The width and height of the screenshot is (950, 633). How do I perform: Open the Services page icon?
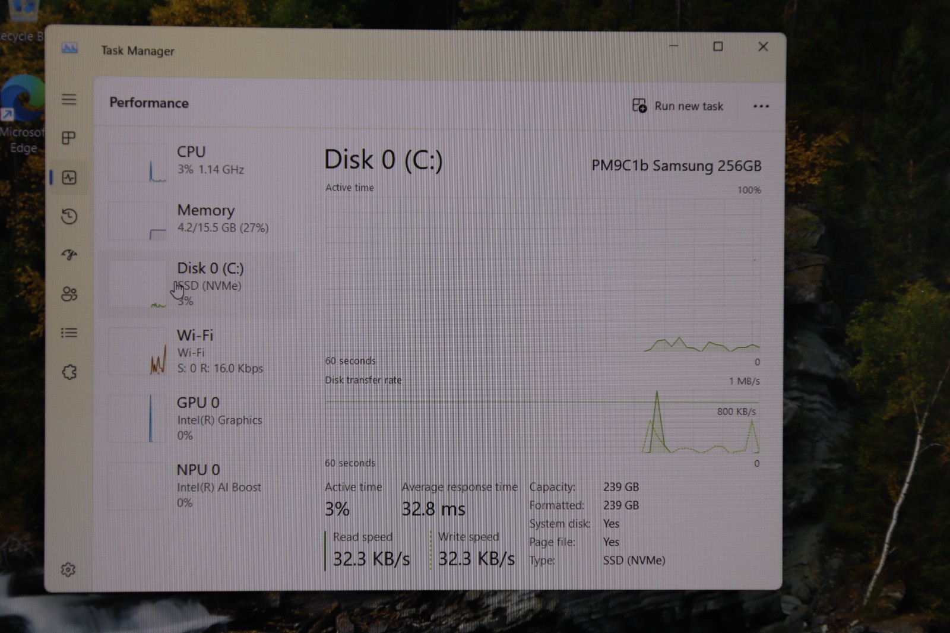[69, 372]
